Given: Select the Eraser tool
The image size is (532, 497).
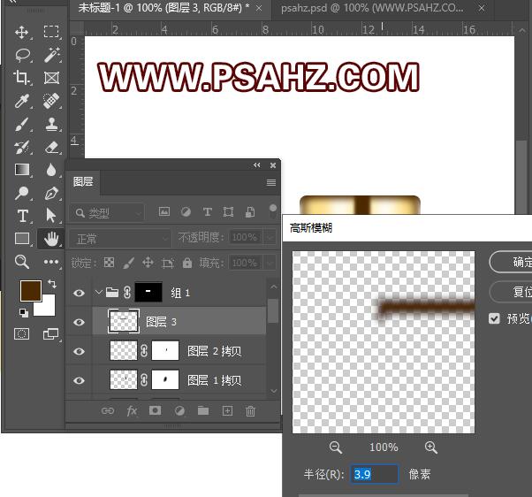Looking at the screenshot, I should pyautogui.click(x=51, y=148).
